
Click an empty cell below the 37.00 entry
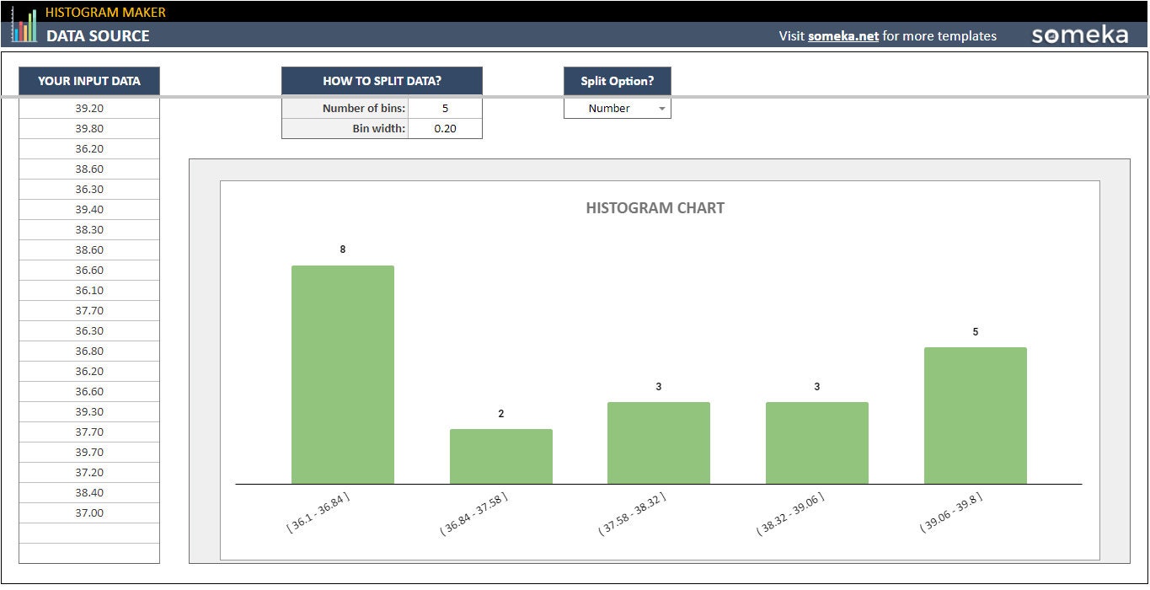tap(89, 533)
